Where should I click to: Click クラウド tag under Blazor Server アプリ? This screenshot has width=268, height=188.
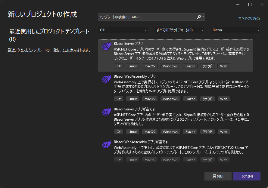coord(207,66)
